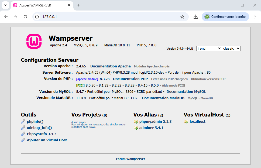The height and width of the screenshot is (168, 261).
Task: Click Ajouter un Virtual Host
Action: coord(47,140)
